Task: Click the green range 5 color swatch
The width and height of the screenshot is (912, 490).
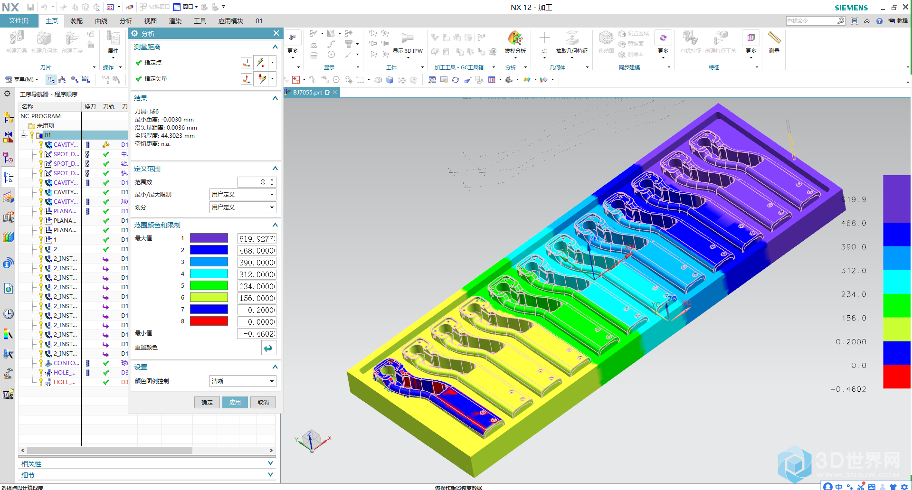Action: (209, 286)
